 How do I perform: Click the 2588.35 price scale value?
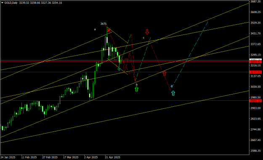255,151
